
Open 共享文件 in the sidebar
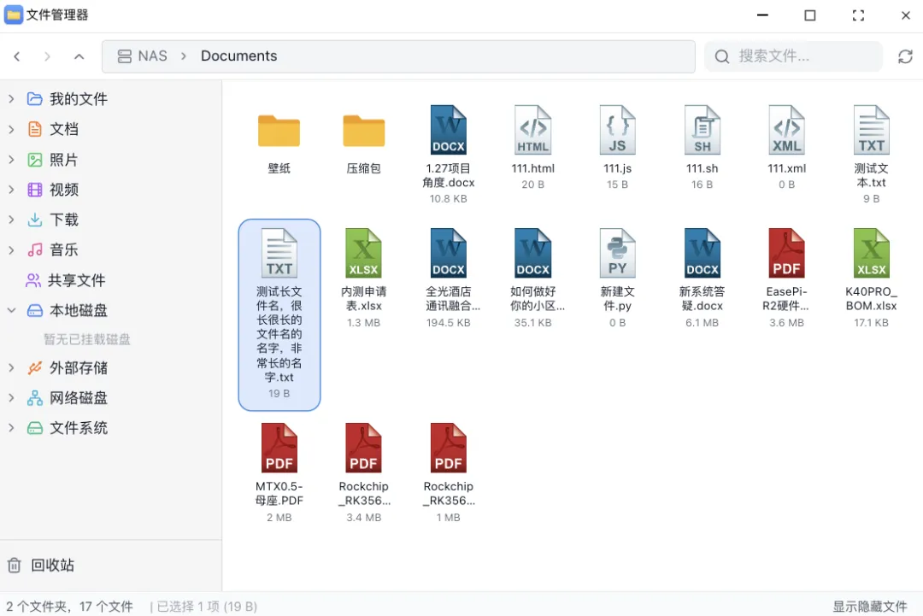point(76,280)
